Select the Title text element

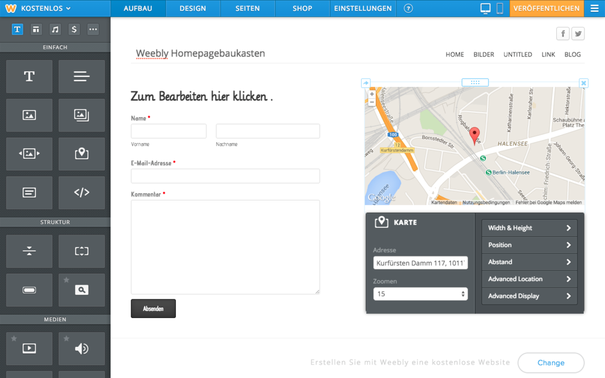pos(29,76)
